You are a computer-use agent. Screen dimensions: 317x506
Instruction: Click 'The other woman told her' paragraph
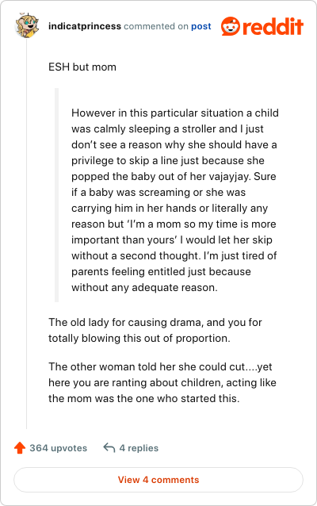pos(162,382)
